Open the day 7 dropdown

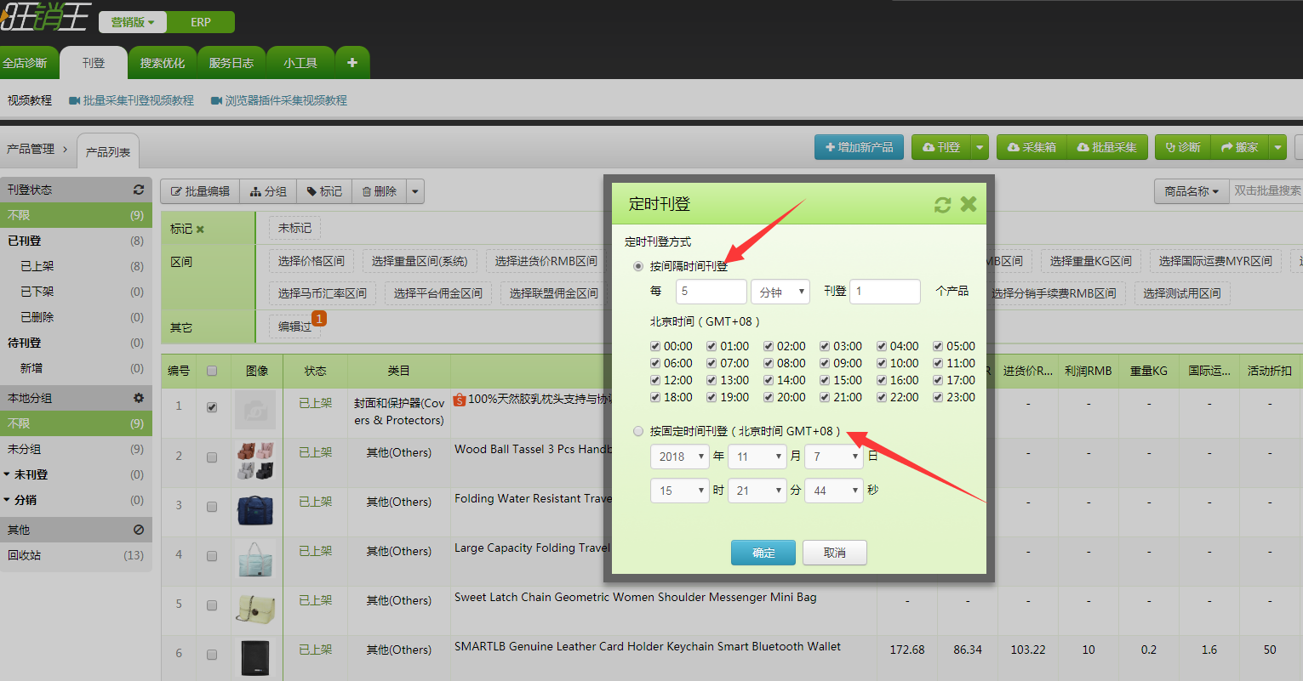tap(834, 457)
